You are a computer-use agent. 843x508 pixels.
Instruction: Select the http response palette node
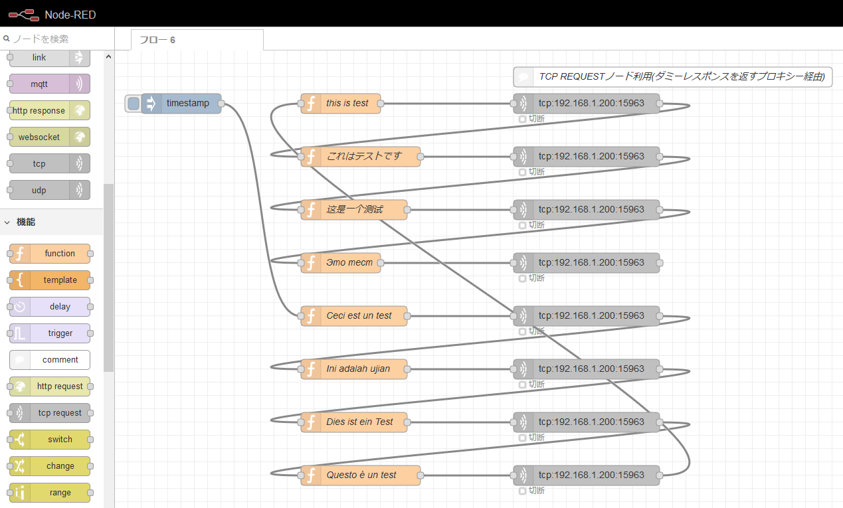(50, 110)
